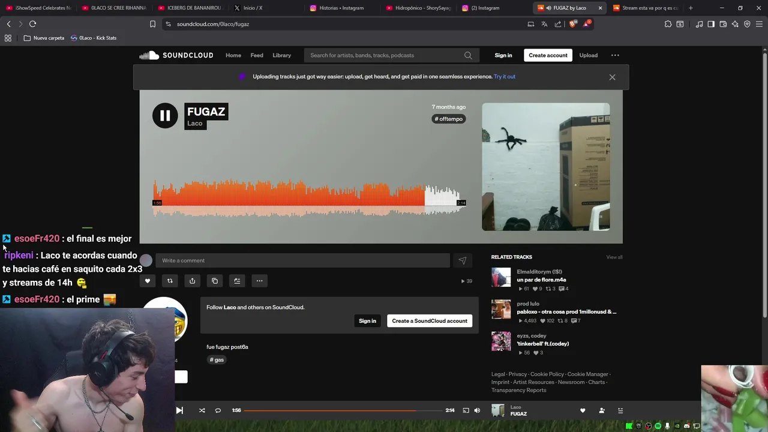Open the next-up queue in player bar
The image size is (768, 432).
620,410
